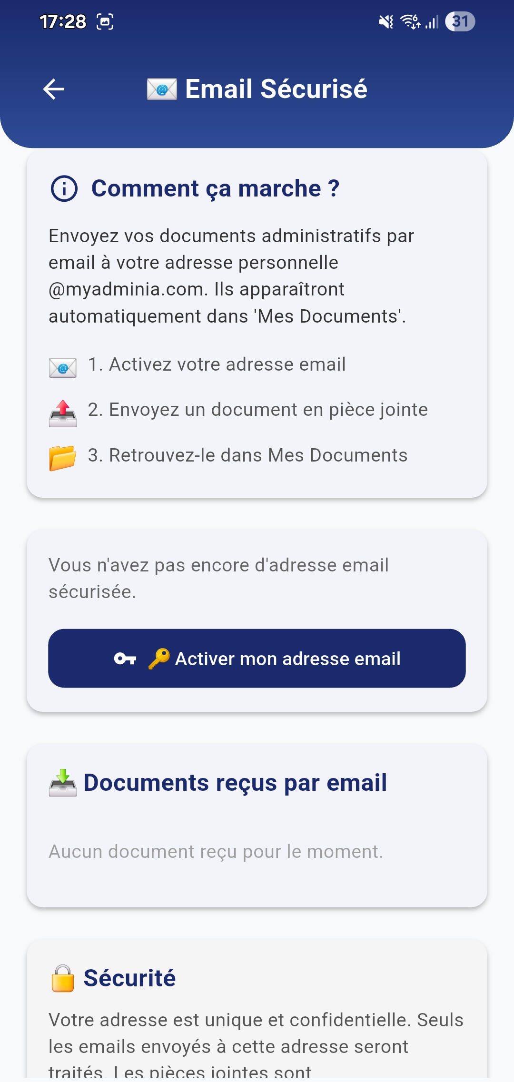Tap the Aucun document reçu message
This screenshot has width=514, height=1082.
[x=216, y=851]
